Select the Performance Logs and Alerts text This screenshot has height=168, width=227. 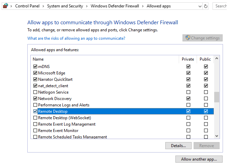tap(64, 105)
